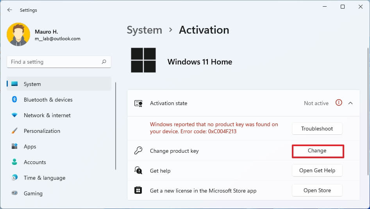
Task: Click the Not active status text
Action: coord(316,103)
